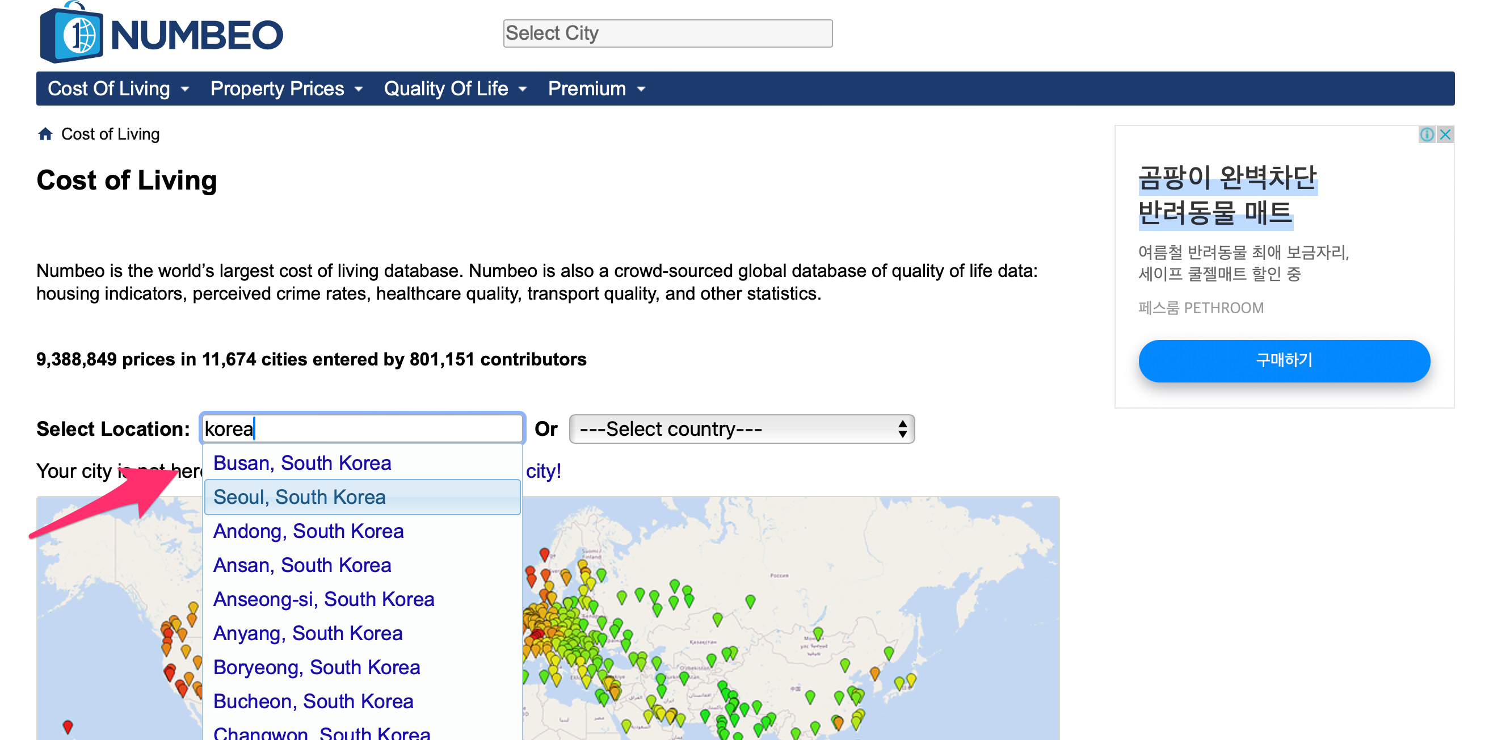The height and width of the screenshot is (740, 1489).
Task: Open the Select country dropdown
Action: click(741, 429)
